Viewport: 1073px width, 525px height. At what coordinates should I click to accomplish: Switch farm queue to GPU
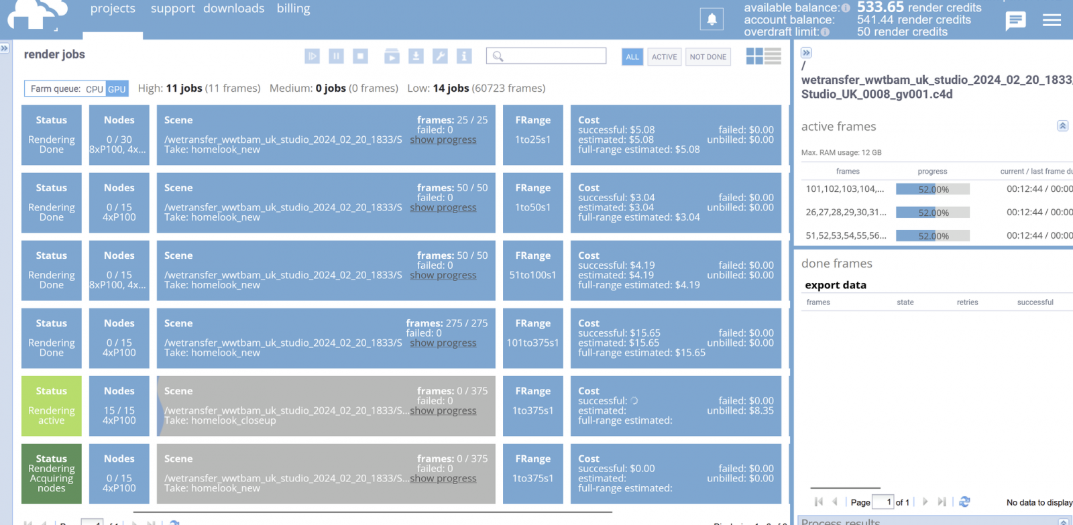coord(117,89)
